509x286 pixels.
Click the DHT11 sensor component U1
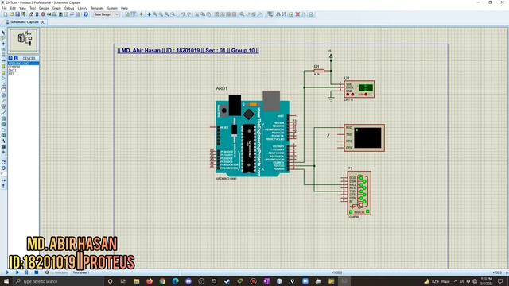359,89
